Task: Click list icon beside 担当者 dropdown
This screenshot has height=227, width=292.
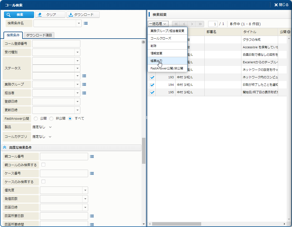Action: tap(84, 93)
